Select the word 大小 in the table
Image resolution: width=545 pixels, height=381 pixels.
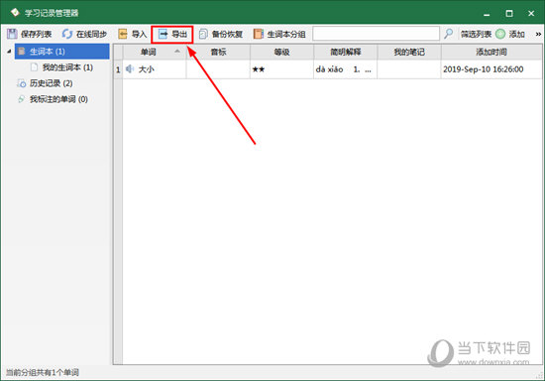pyautogui.click(x=146, y=69)
